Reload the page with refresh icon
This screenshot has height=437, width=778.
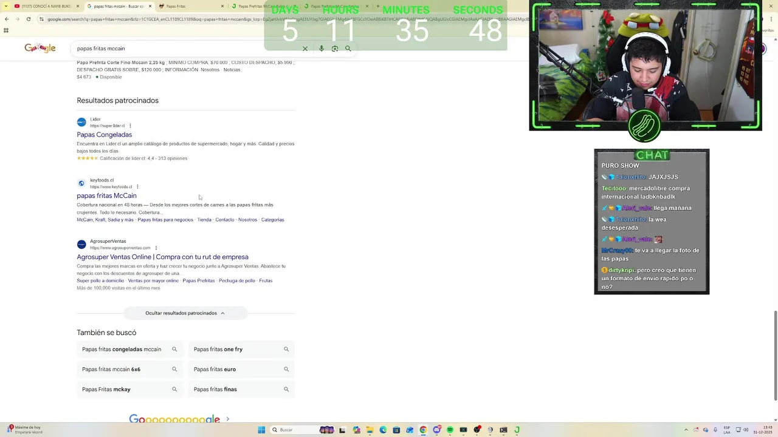[28, 19]
